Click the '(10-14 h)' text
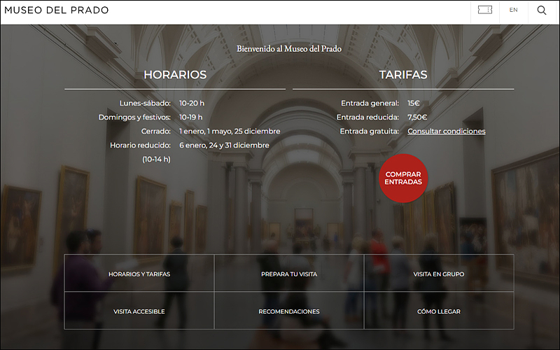The height and width of the screenshot is (350, 560). [x=156, y=160]
